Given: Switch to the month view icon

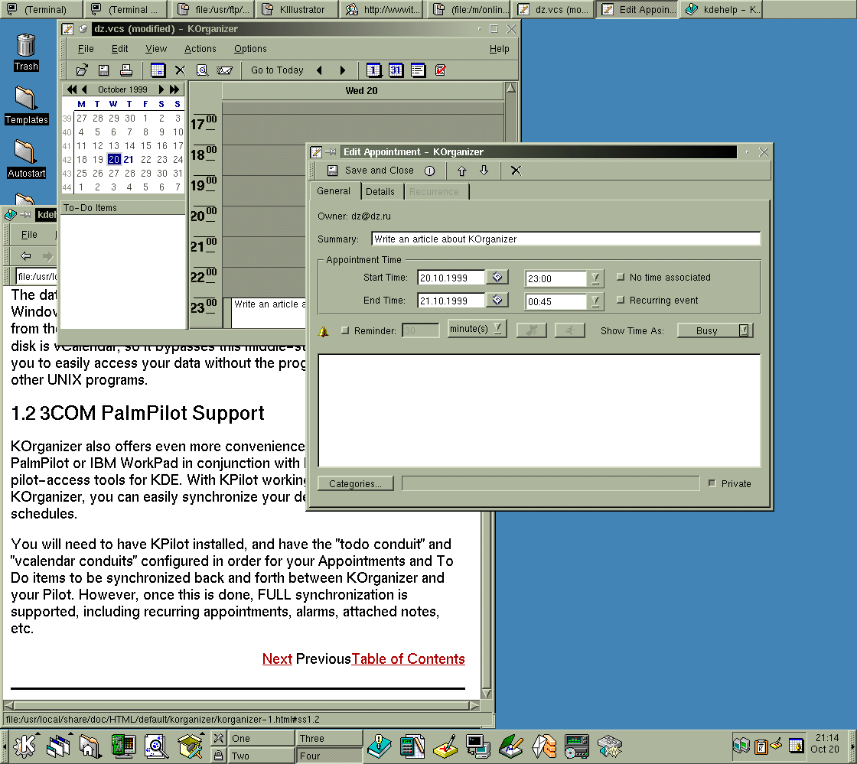Looking at the screenshot, I should [396, 70].
